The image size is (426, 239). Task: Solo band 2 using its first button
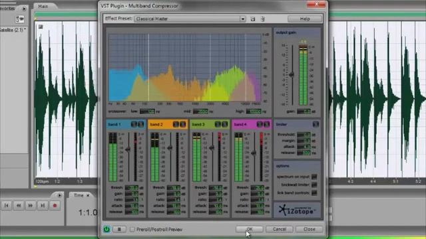pos(176,124)
